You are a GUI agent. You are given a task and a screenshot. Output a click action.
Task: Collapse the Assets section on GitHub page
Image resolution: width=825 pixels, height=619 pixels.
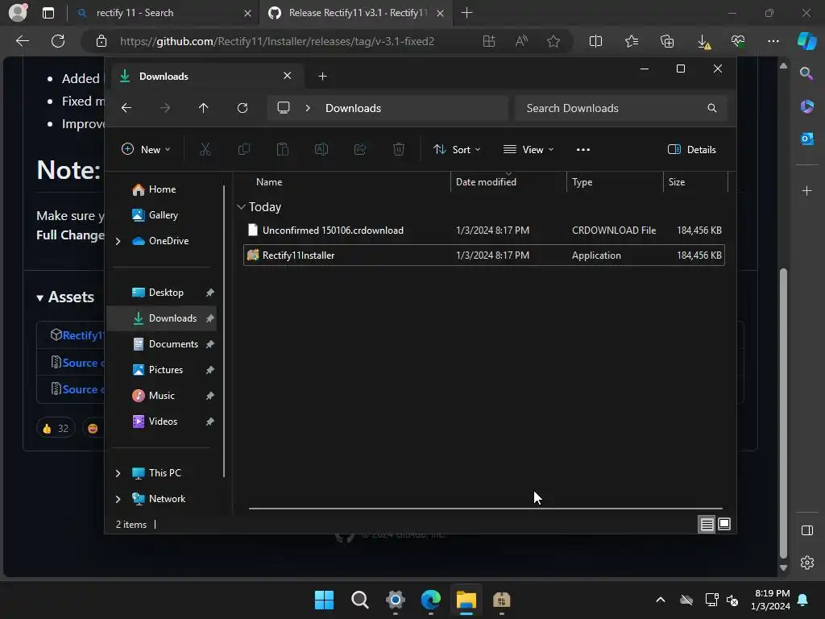click(x=39, y=298)
